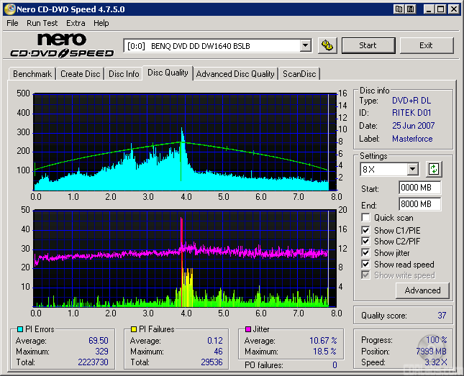Screen dimensions: 464x376
Task: Click the copy screenshot icon in title bar
Action: (x=399, y=9)
